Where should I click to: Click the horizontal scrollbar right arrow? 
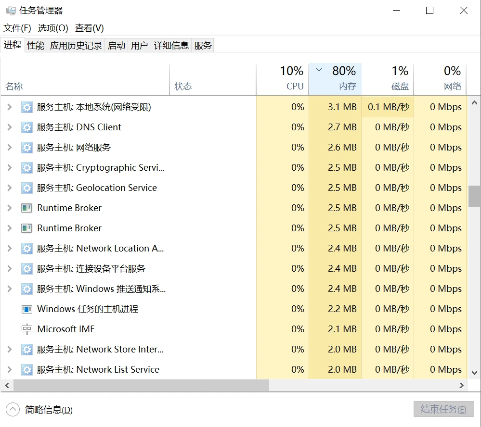(461, 385)
